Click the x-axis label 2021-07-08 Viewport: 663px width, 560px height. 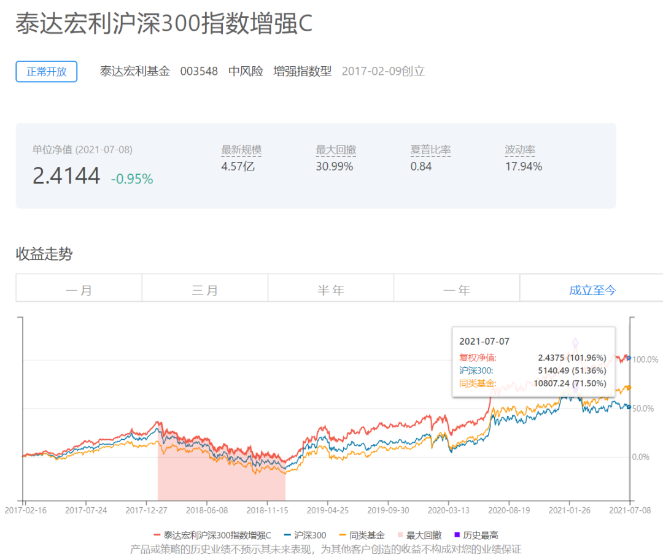tap(630, 510)
